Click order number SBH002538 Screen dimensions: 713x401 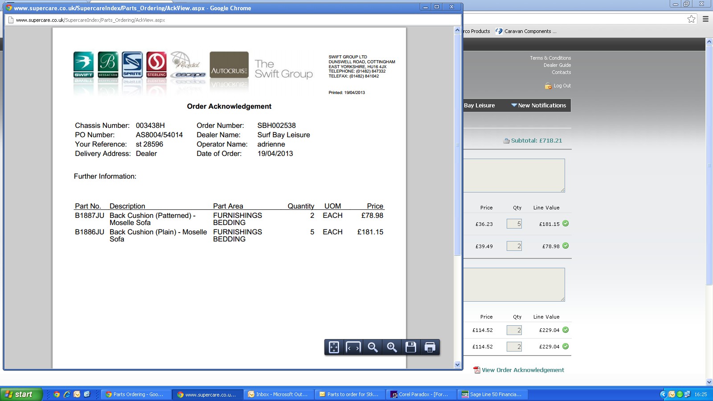(x=277, y=126)
